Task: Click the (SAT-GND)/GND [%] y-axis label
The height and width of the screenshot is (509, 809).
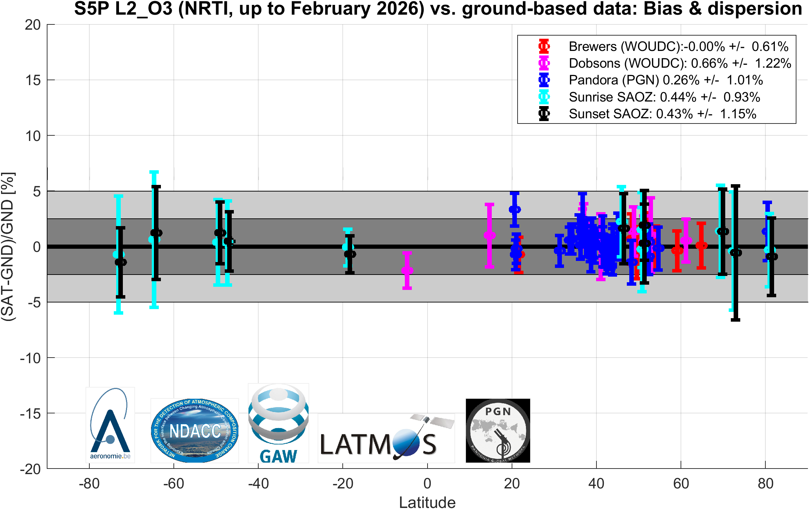Action: 8,247
